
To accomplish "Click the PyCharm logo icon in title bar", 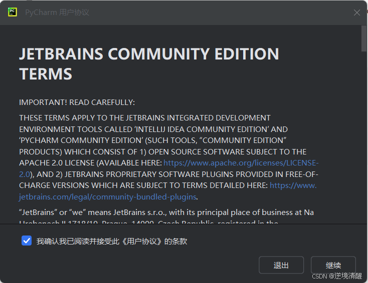I will tap(13, 12).
